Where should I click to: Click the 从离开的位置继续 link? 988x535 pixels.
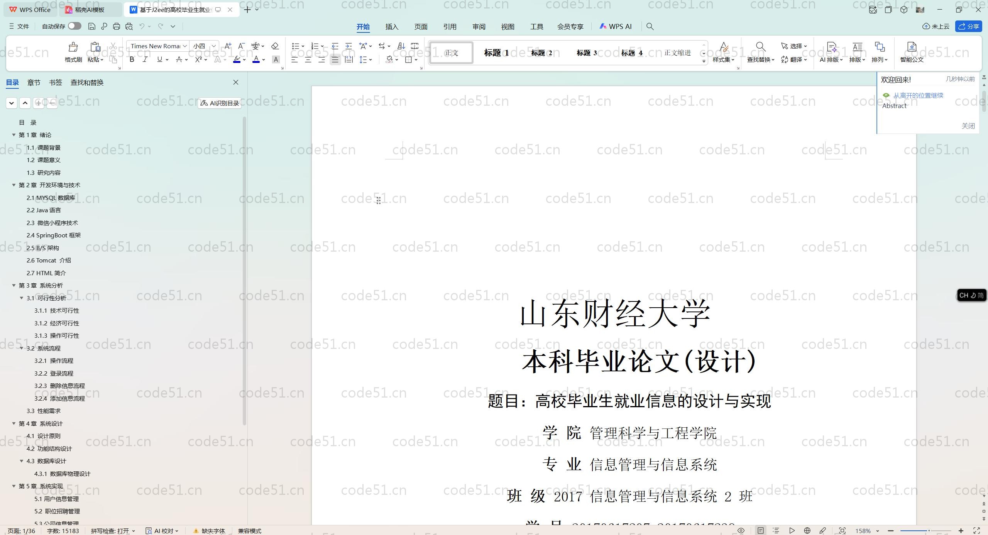918,95
